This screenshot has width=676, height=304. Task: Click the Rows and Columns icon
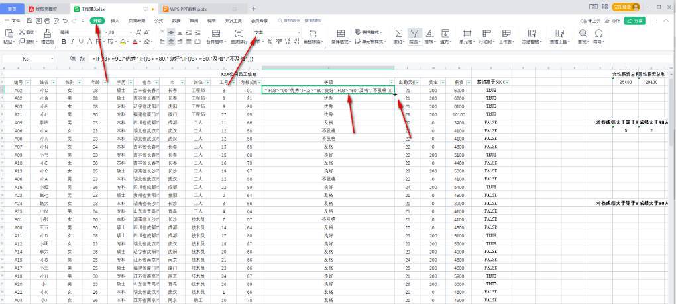tap(486, 33)
